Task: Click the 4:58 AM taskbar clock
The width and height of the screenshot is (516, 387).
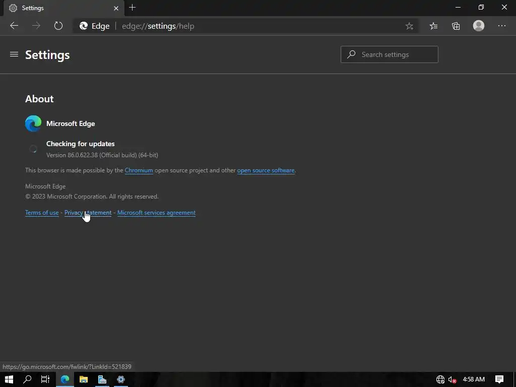Action: (474, 379)
